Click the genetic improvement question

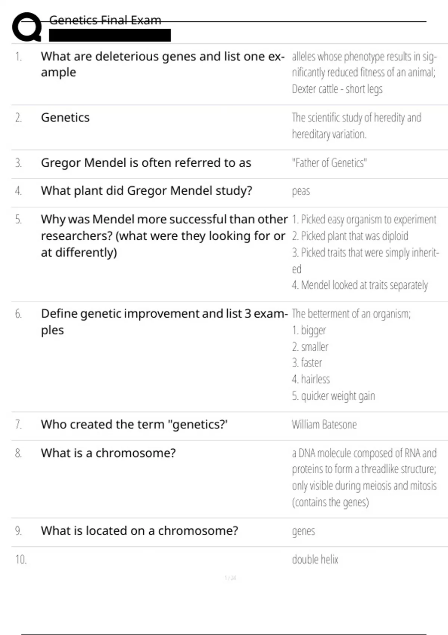coord(164,322)
